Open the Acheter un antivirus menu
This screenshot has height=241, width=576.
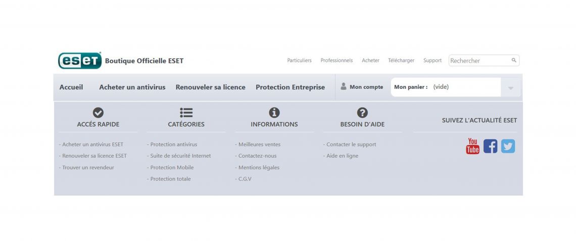(132, 87)
